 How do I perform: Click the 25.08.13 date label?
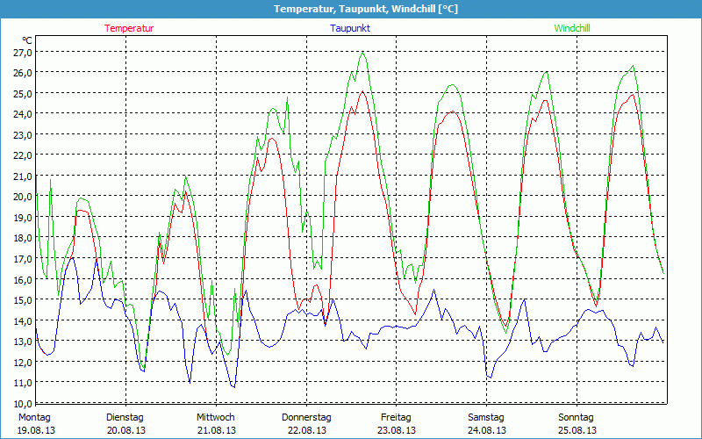click(577, 430)
